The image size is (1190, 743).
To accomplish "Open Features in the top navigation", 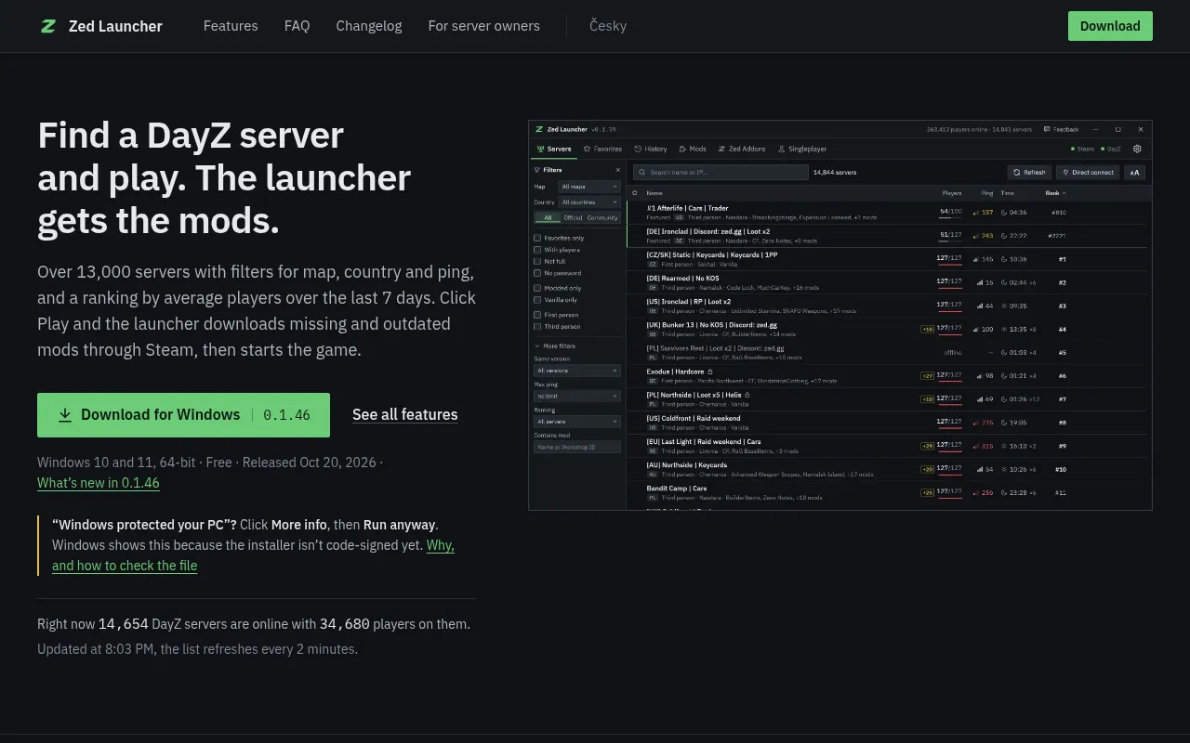I will 231,26.
